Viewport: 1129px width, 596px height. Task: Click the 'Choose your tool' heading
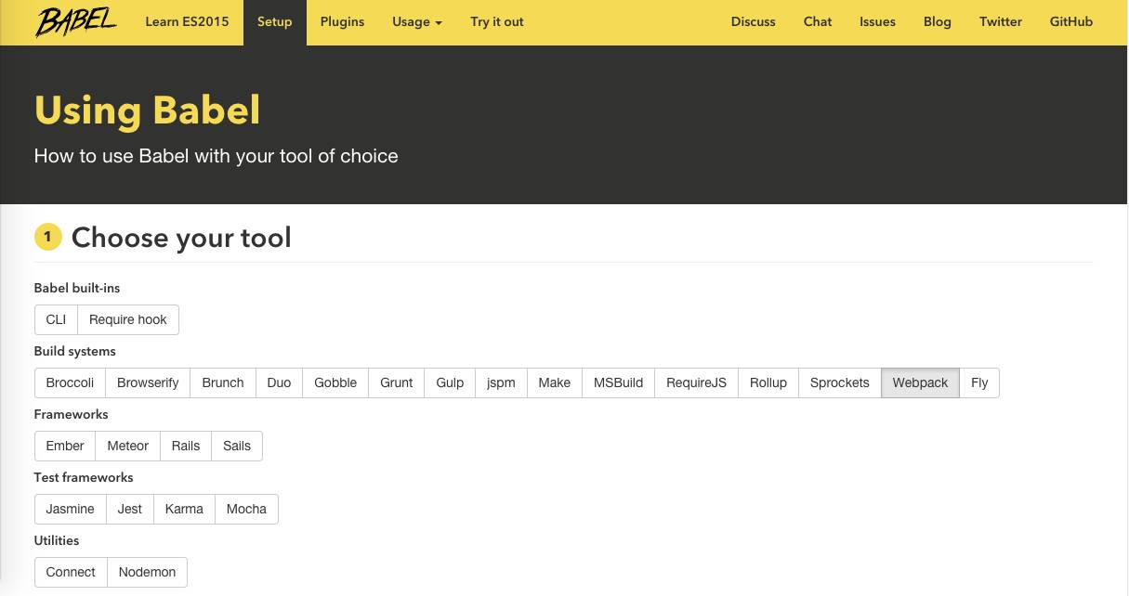(x=181, y=238)
